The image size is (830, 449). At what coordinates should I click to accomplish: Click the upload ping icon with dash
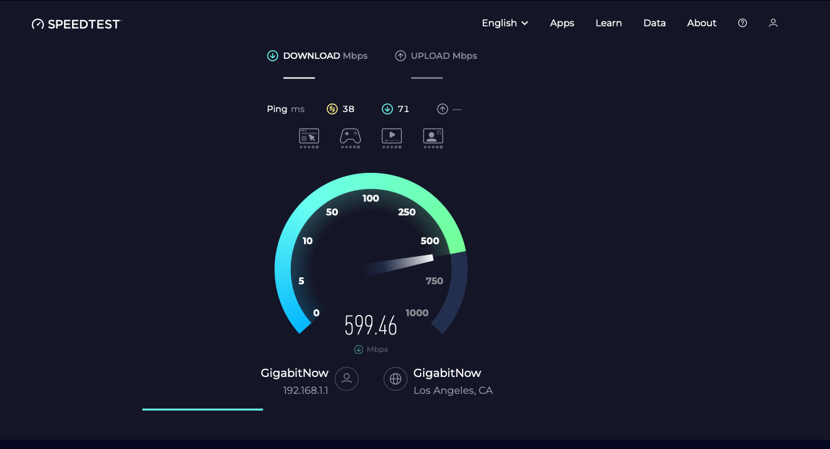pyautogui.click(x=443, y=109)
